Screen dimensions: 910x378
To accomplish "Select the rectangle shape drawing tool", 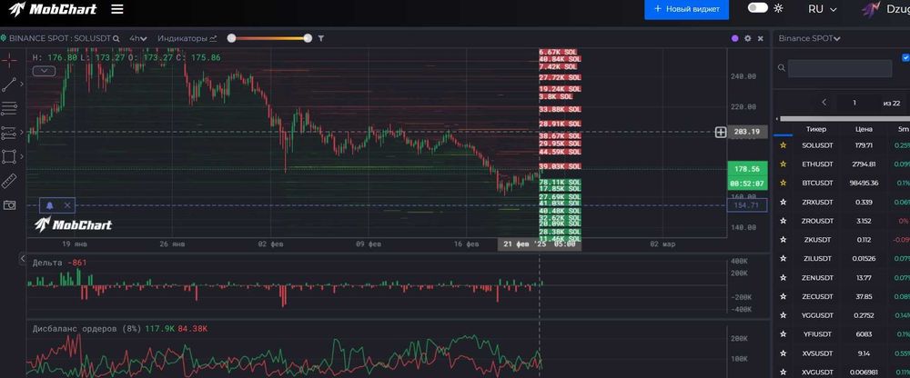I will coord(9,156).
